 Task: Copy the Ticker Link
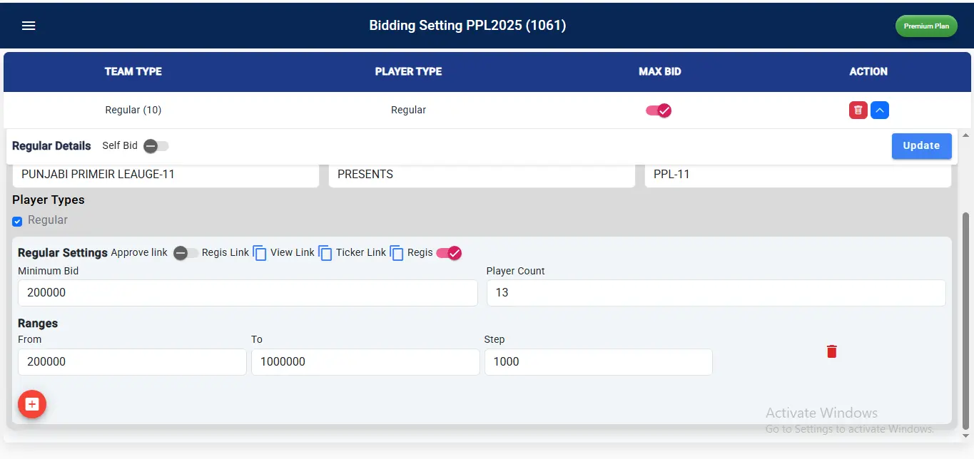click(397, 253)
